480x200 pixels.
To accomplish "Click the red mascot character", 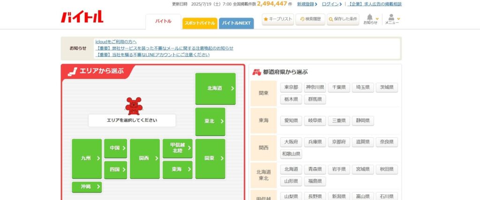I will (x=134, y=106).
